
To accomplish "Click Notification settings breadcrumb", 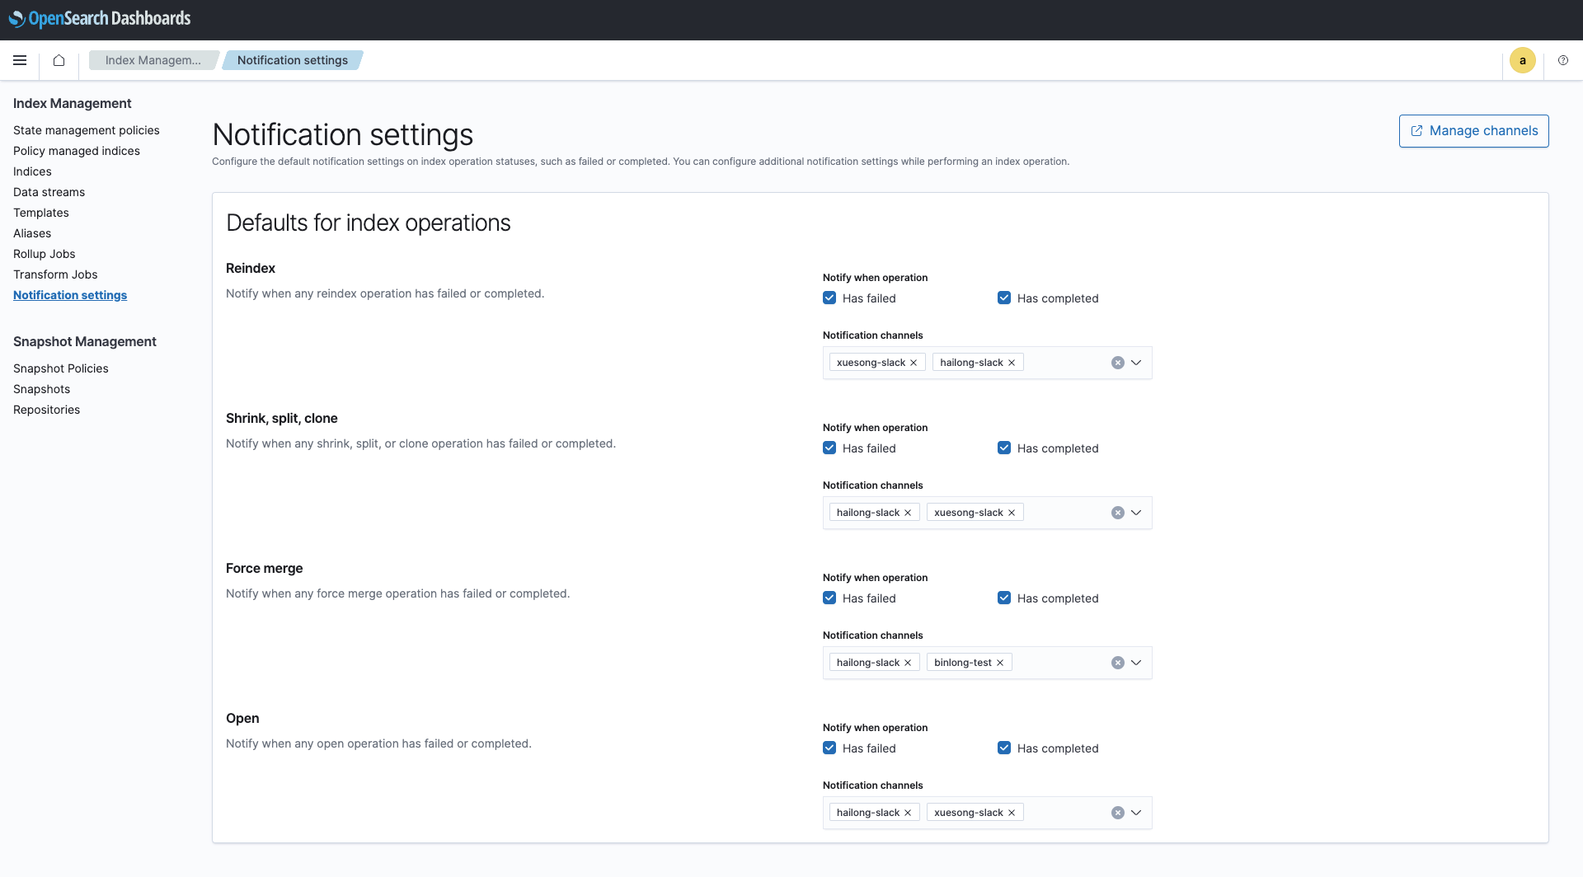I will pyautogui.click(x=293, y=60).
